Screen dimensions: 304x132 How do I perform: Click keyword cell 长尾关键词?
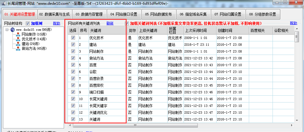[x=108, y=99]
